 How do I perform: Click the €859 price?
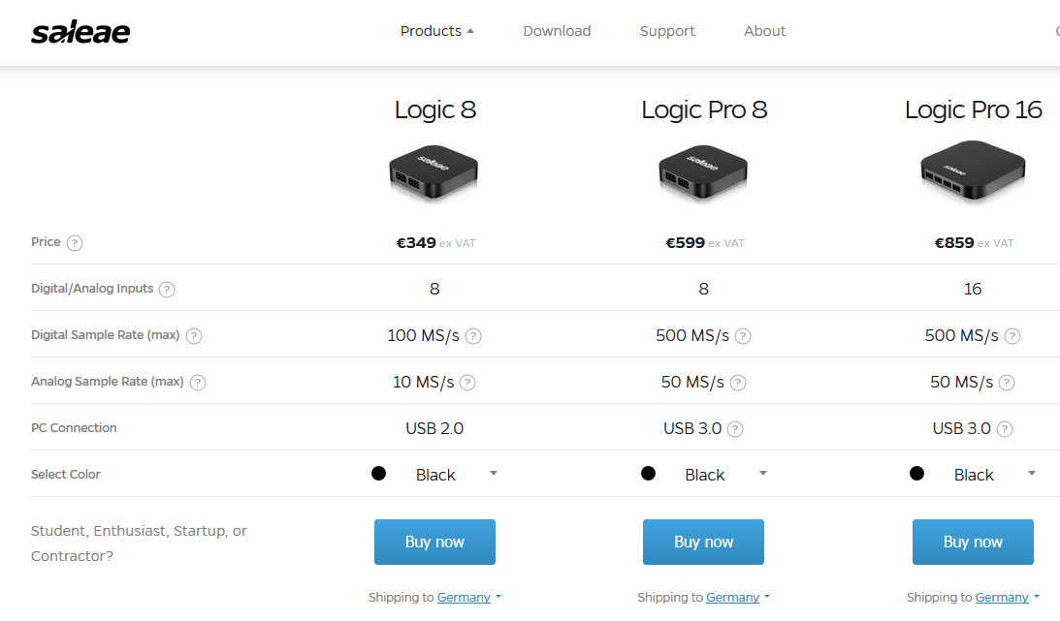pyautogui.click(x=954, y=243)
